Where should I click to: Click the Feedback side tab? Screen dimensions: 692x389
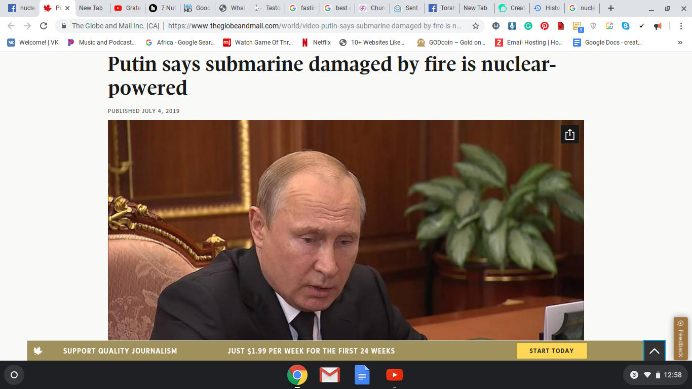coord(680,338)
